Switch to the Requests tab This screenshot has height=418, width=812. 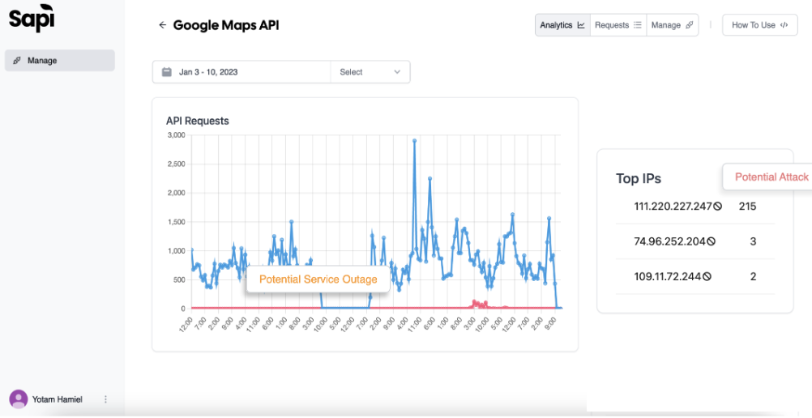click(618, 25)
